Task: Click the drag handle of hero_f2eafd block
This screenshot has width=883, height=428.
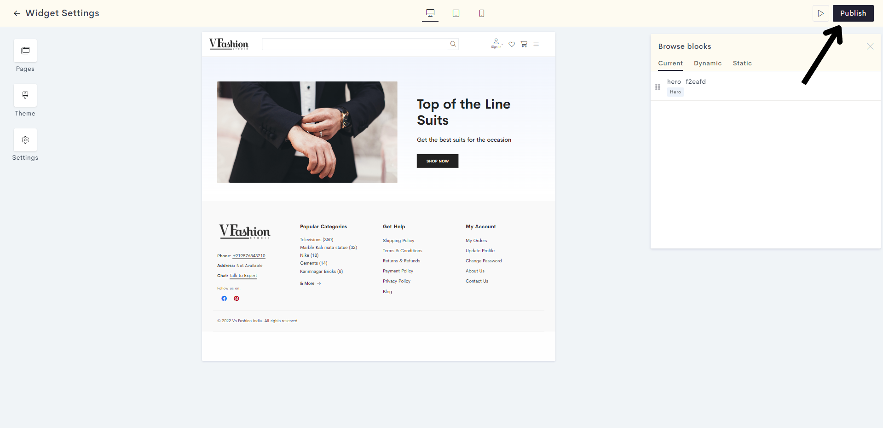Action: 658,87
